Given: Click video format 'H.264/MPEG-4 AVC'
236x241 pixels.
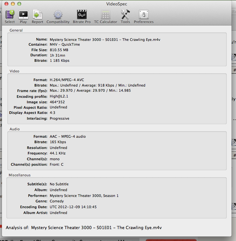Looking at the screenshot, I should 67,80.
